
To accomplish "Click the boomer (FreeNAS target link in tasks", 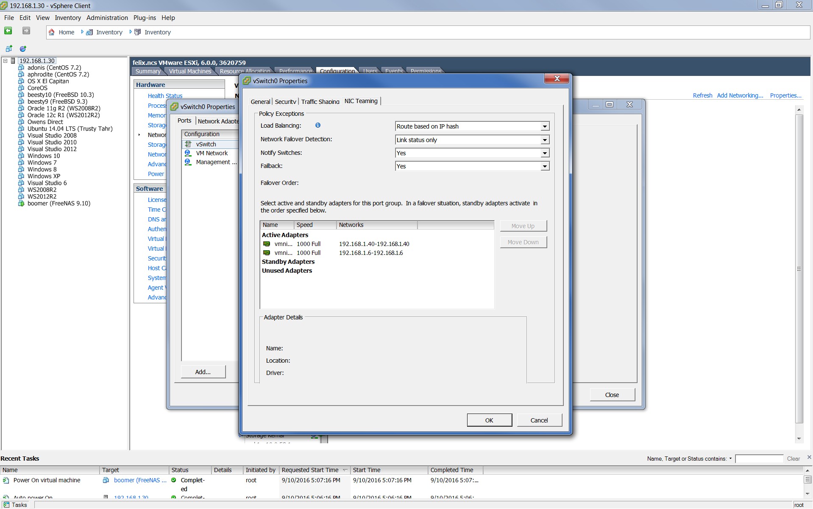I will pos(140,480).
